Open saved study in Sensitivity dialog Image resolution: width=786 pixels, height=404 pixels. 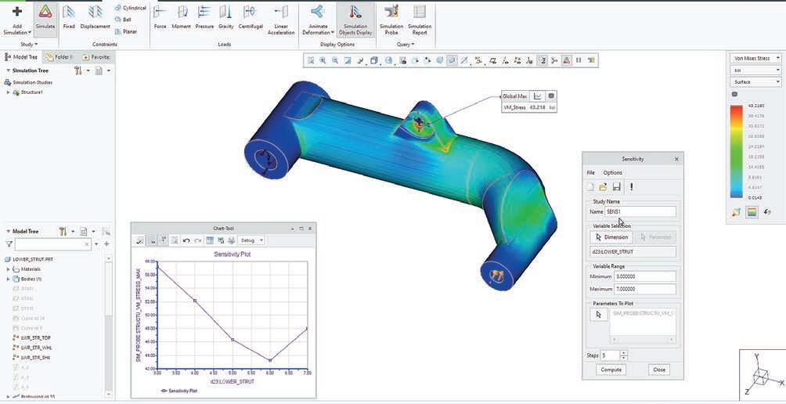(x=603, y=187)
